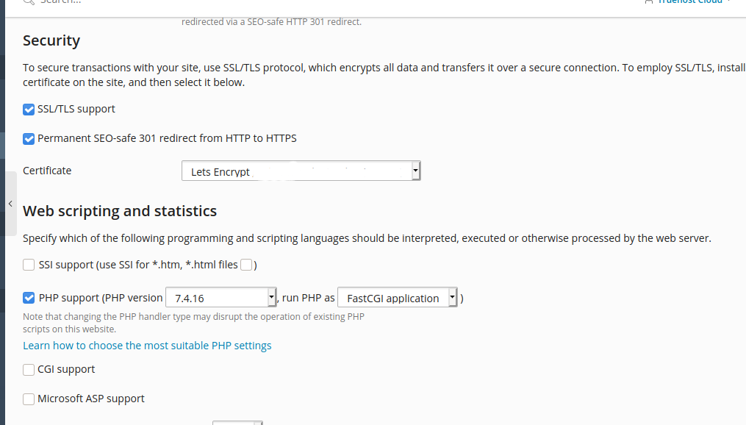Expand the PHP version 7.4.16 dropdown

[x=220, y=298]
